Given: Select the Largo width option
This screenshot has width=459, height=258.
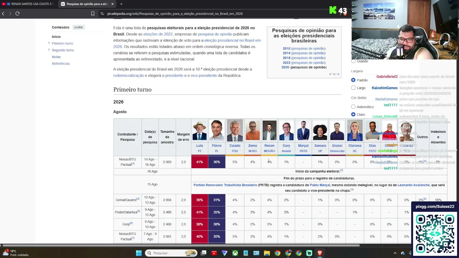Looking at the screenshot, I should (353, 88).
